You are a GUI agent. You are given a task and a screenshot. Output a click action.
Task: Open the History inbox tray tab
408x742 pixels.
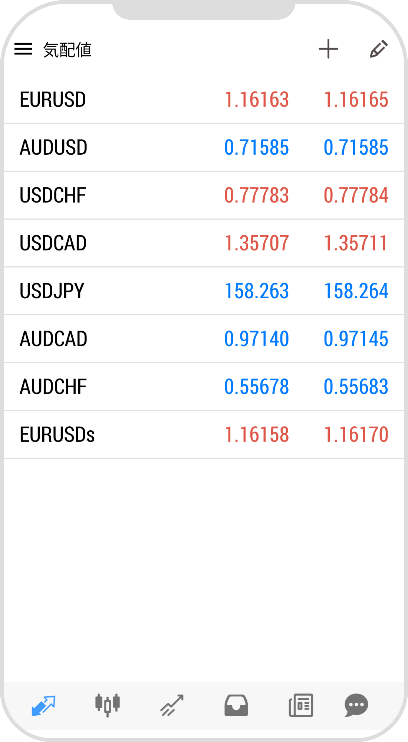point(236,705)
